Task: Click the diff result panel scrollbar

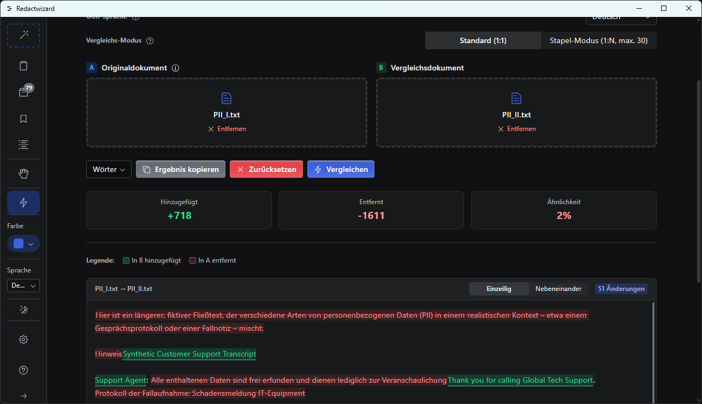Action: point(653,353)
